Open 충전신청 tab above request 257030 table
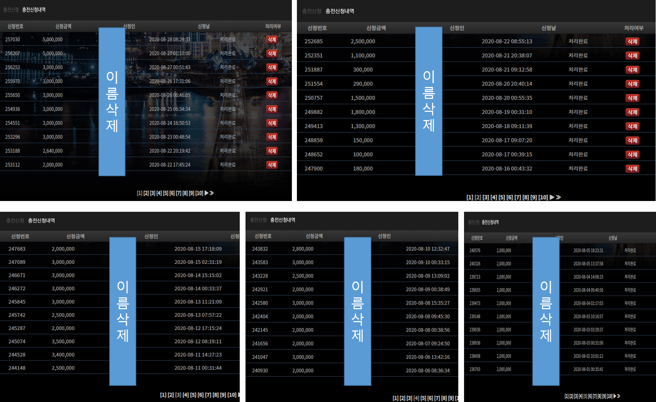 [11, 10]
